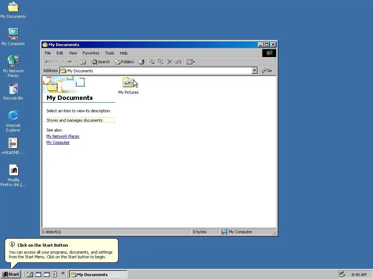Click the Up one level folder icon
Viewport: 373px width, 279px height.
(x=83, y=62)
